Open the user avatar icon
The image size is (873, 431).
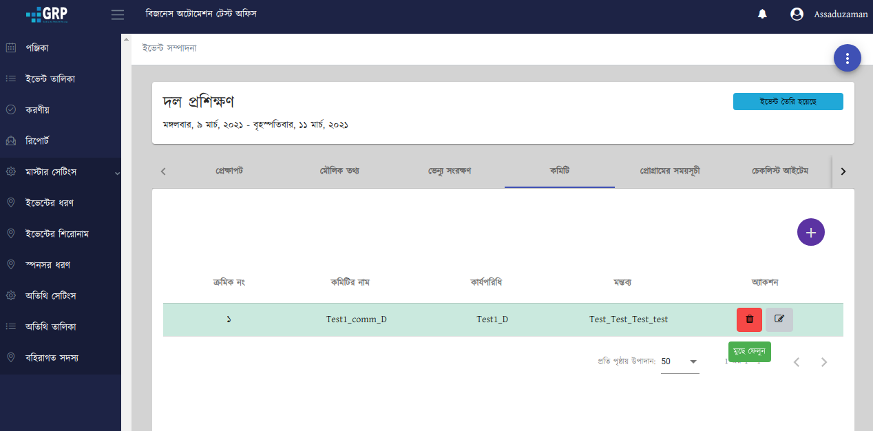tap(797, 14)
